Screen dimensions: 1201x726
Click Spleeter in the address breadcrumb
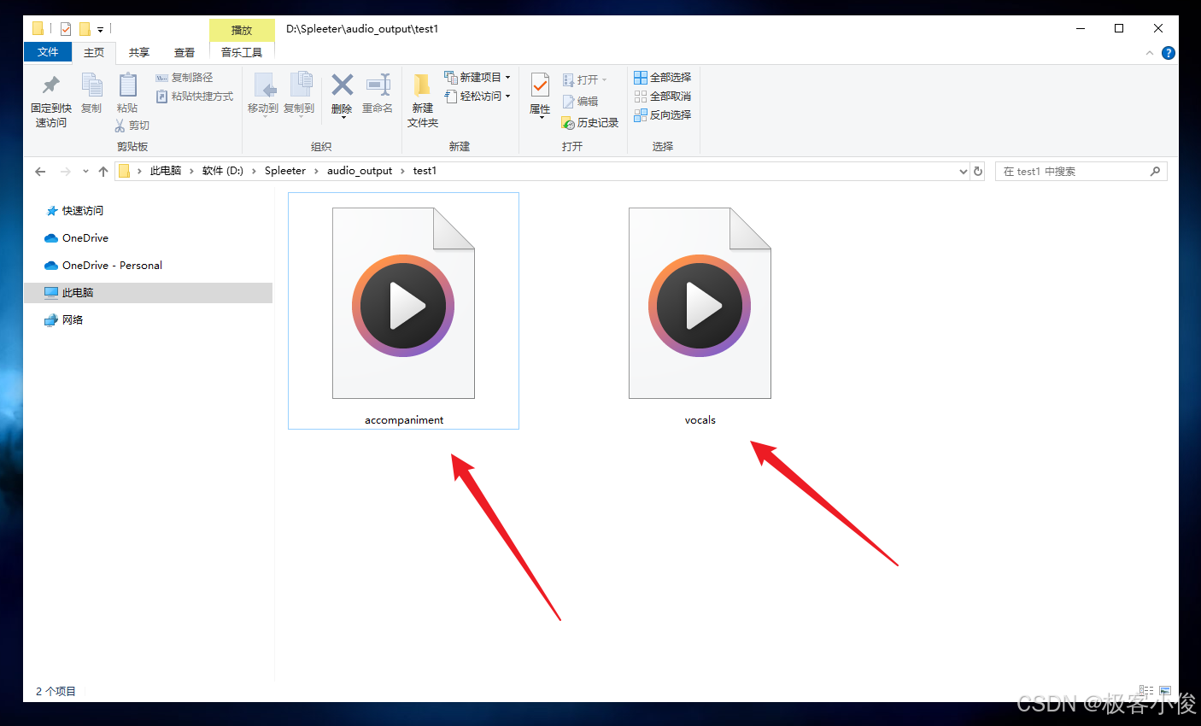tap(285, 171)
